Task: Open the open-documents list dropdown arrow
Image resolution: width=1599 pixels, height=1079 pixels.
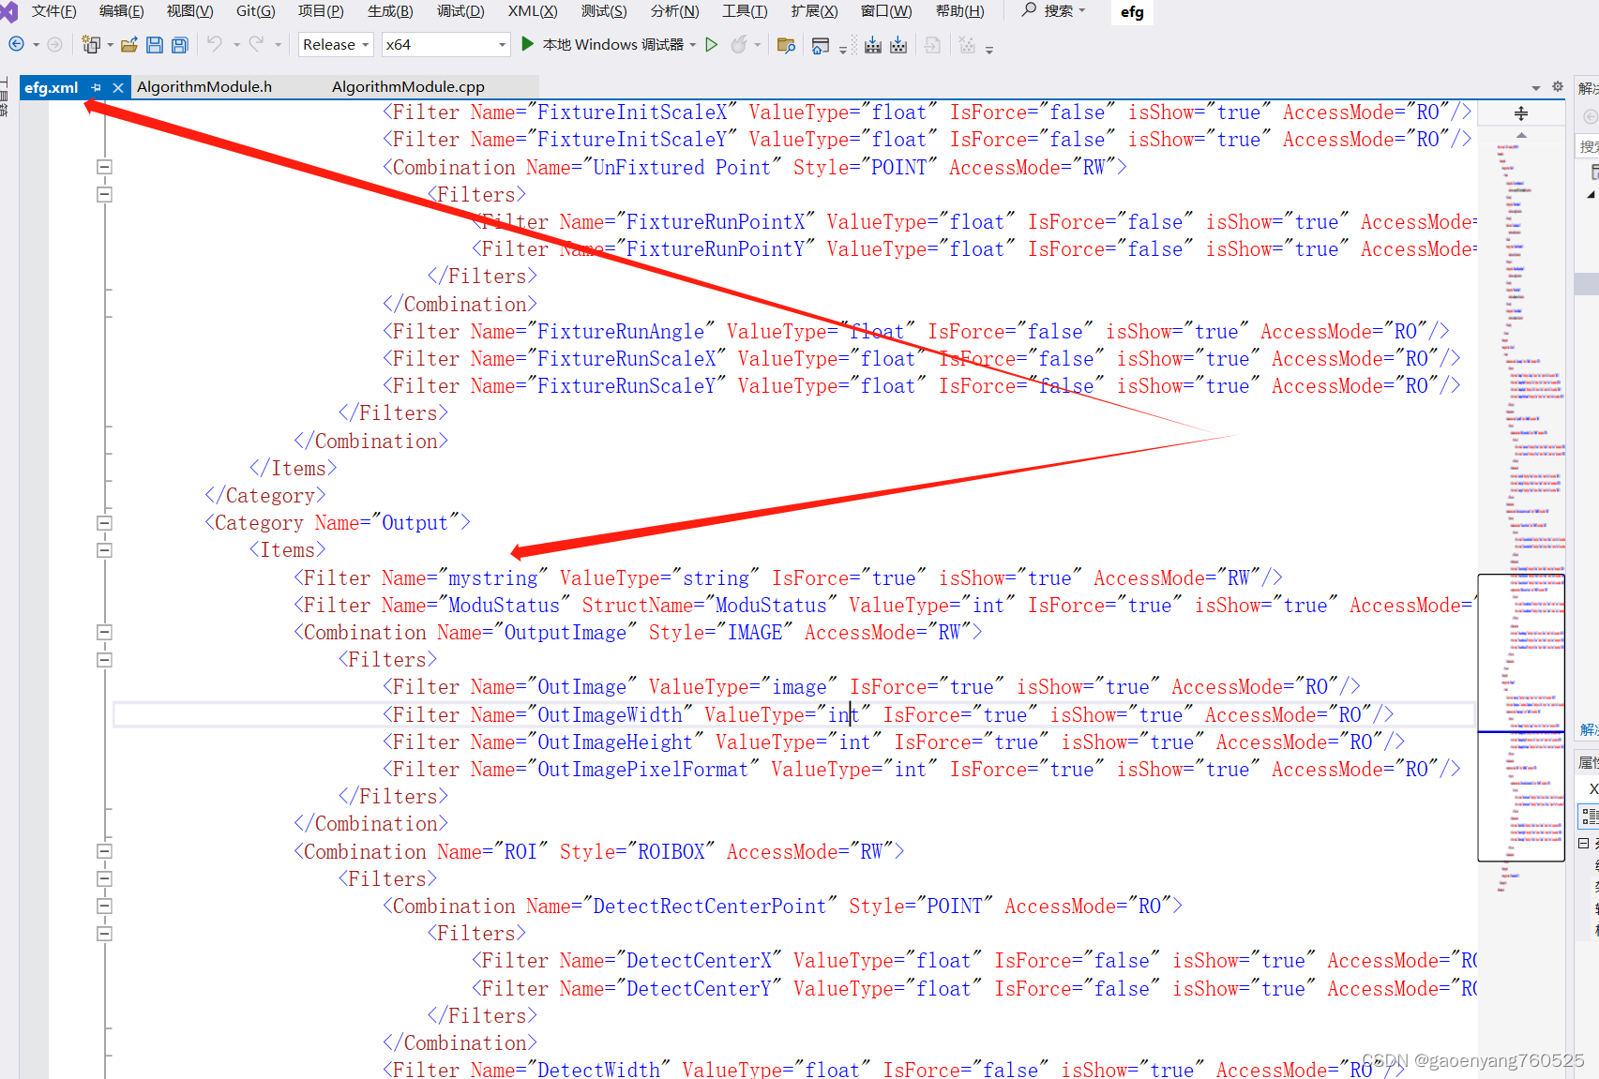Action: 1536,87
